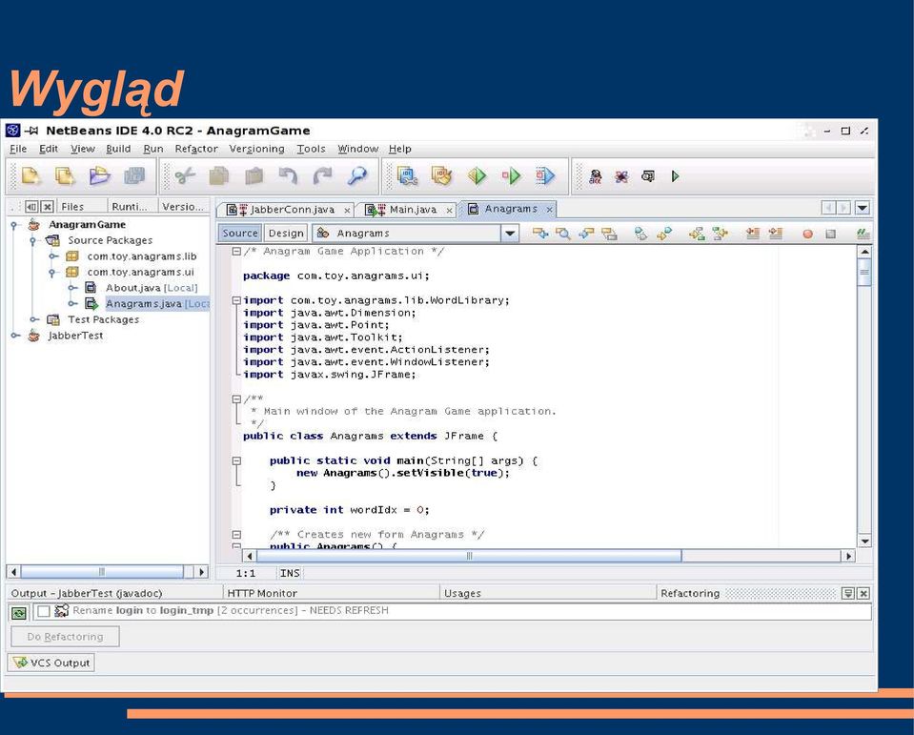This screenshot has height=735, width=914.
Task: Open the Tools menu
Action: pos(311,149)
